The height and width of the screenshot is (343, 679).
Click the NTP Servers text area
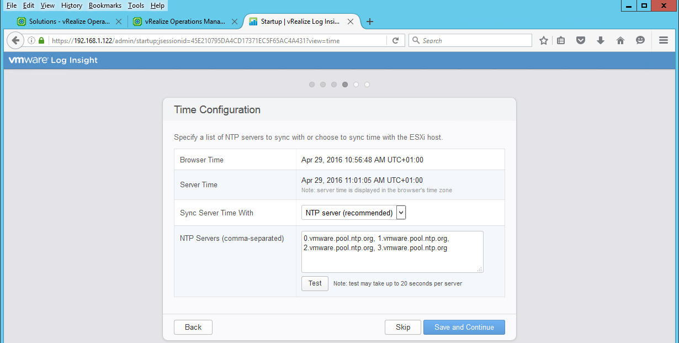point(392,252)
